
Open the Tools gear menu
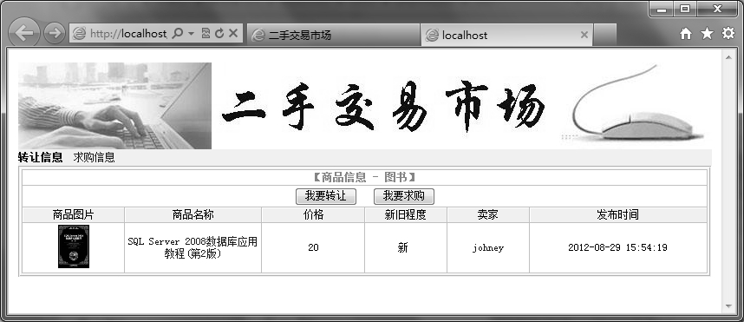pyautogui.click(x=728, y=33)
